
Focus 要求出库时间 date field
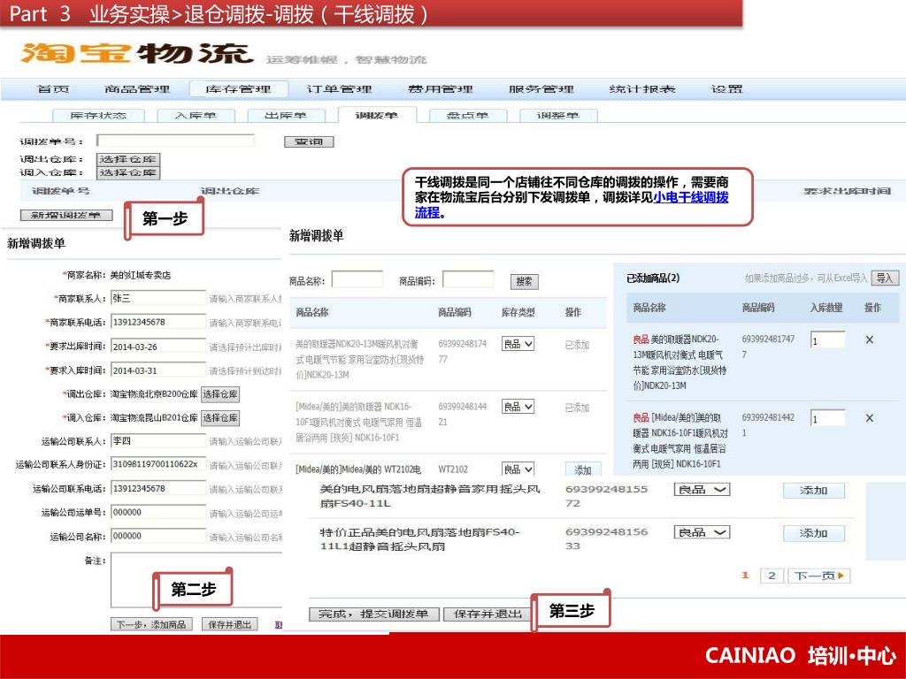[x=158, y=347]
